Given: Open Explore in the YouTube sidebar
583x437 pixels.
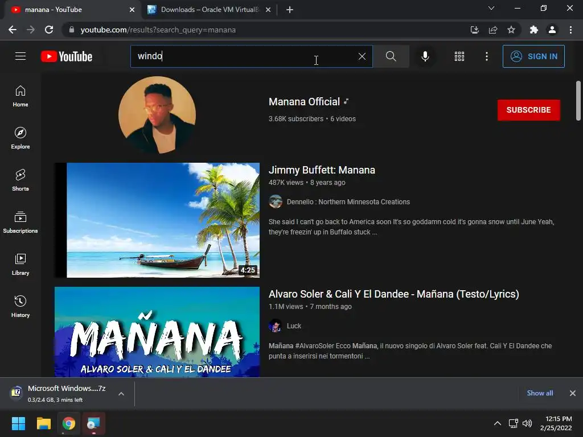Looking at the screenshot, I should point(20,138).
